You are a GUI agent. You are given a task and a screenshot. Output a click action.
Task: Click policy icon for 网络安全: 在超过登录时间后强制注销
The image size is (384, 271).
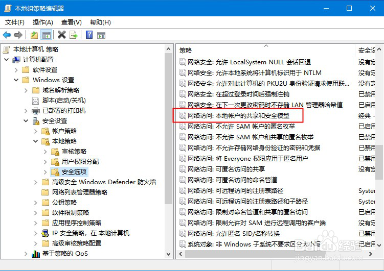coord(183,94)
